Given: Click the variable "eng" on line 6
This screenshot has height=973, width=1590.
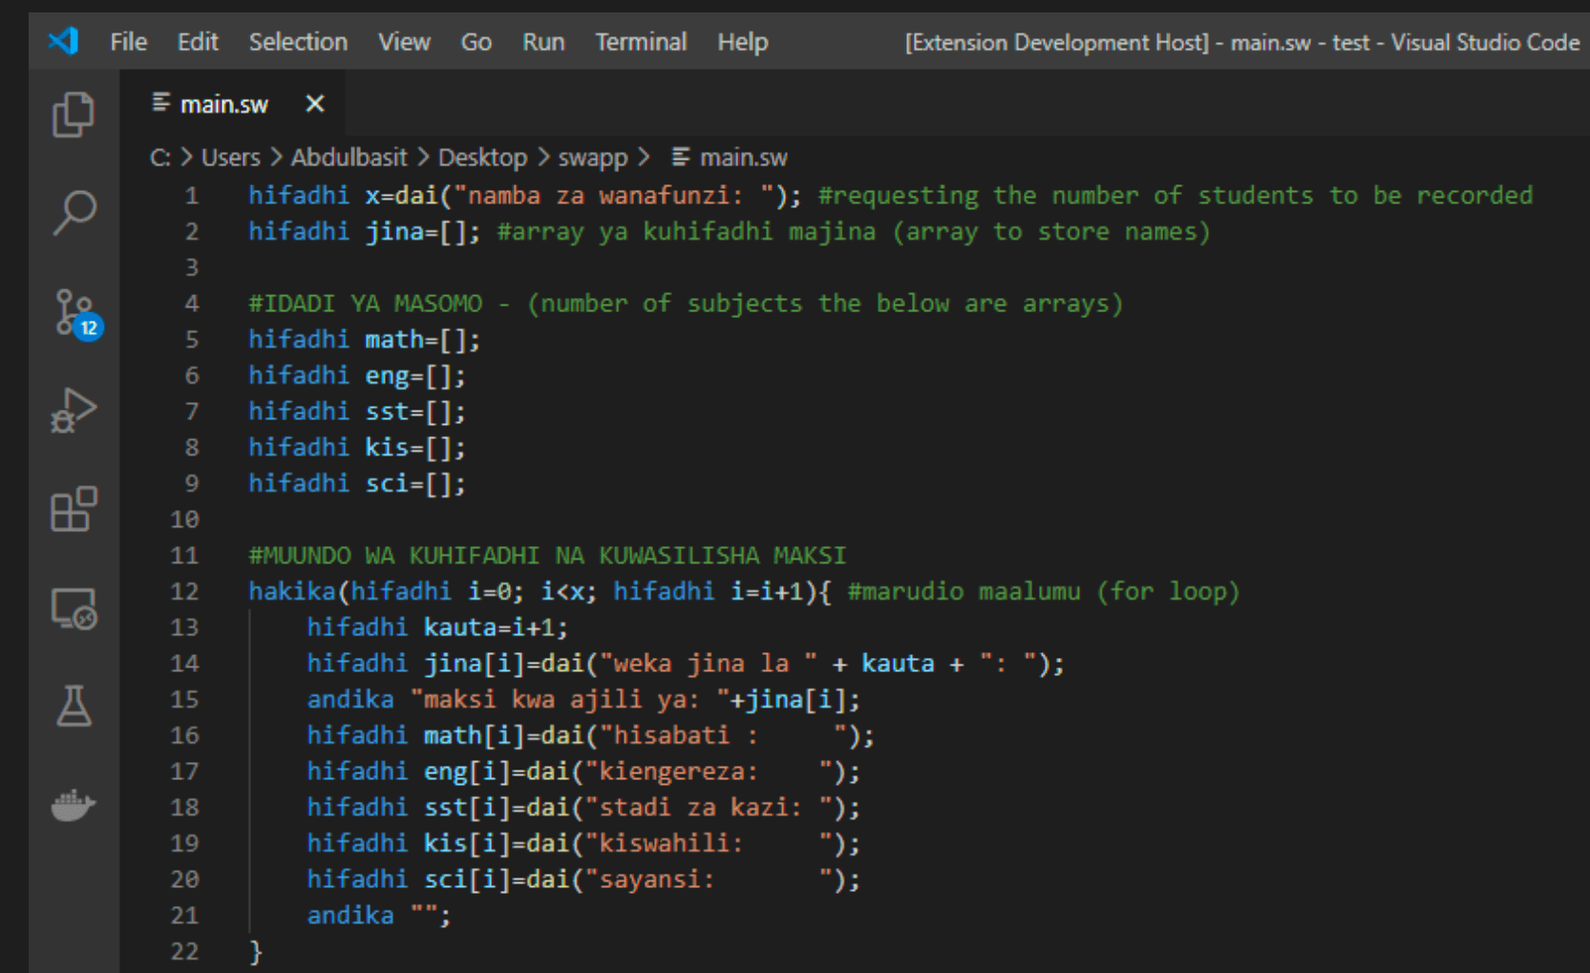Looking at the screenshot, I should [387, 376].
